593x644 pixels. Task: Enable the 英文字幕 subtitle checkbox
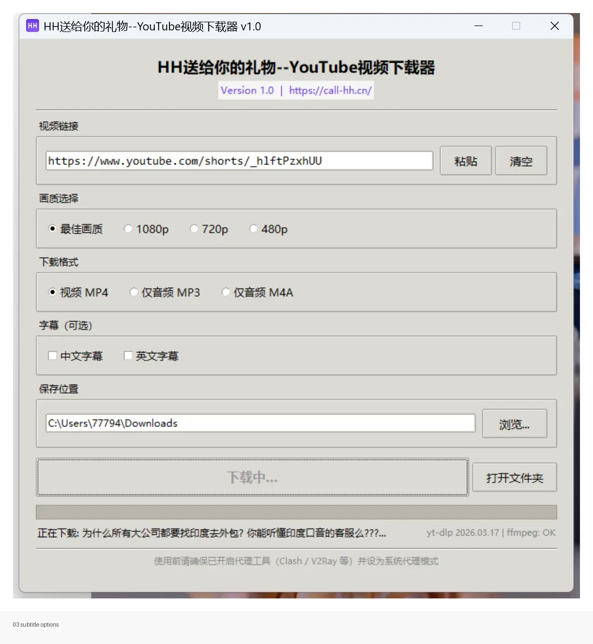(128, 355)
